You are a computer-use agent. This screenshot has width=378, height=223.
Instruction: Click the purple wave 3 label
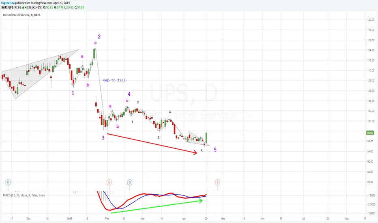coord(103,138)
